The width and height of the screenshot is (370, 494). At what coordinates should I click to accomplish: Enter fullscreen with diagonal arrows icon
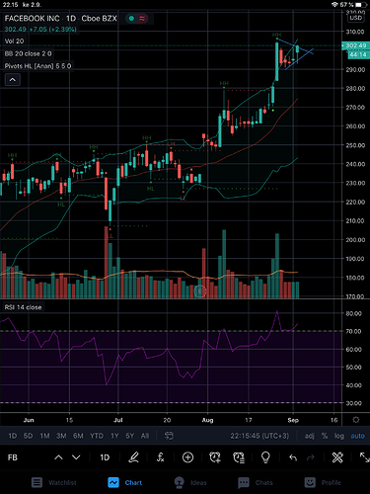(364, 457)
